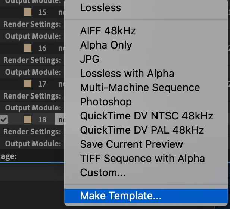Select Alpha Only output template
The image size is (230, 209).
[x=106, y=45]
